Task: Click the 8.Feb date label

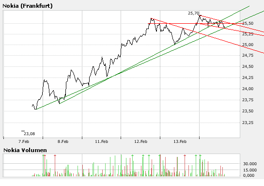Action: 63,141
